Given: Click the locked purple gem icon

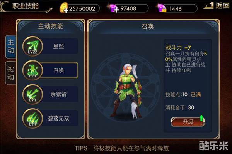Looking at the screenshot, I should 162,8.
